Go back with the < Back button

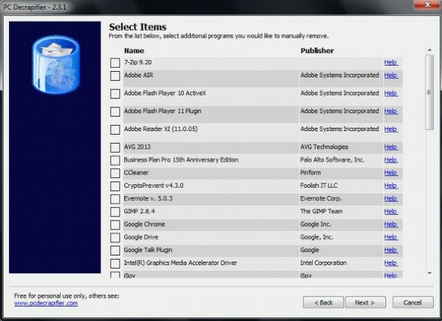tap(323, 302)
